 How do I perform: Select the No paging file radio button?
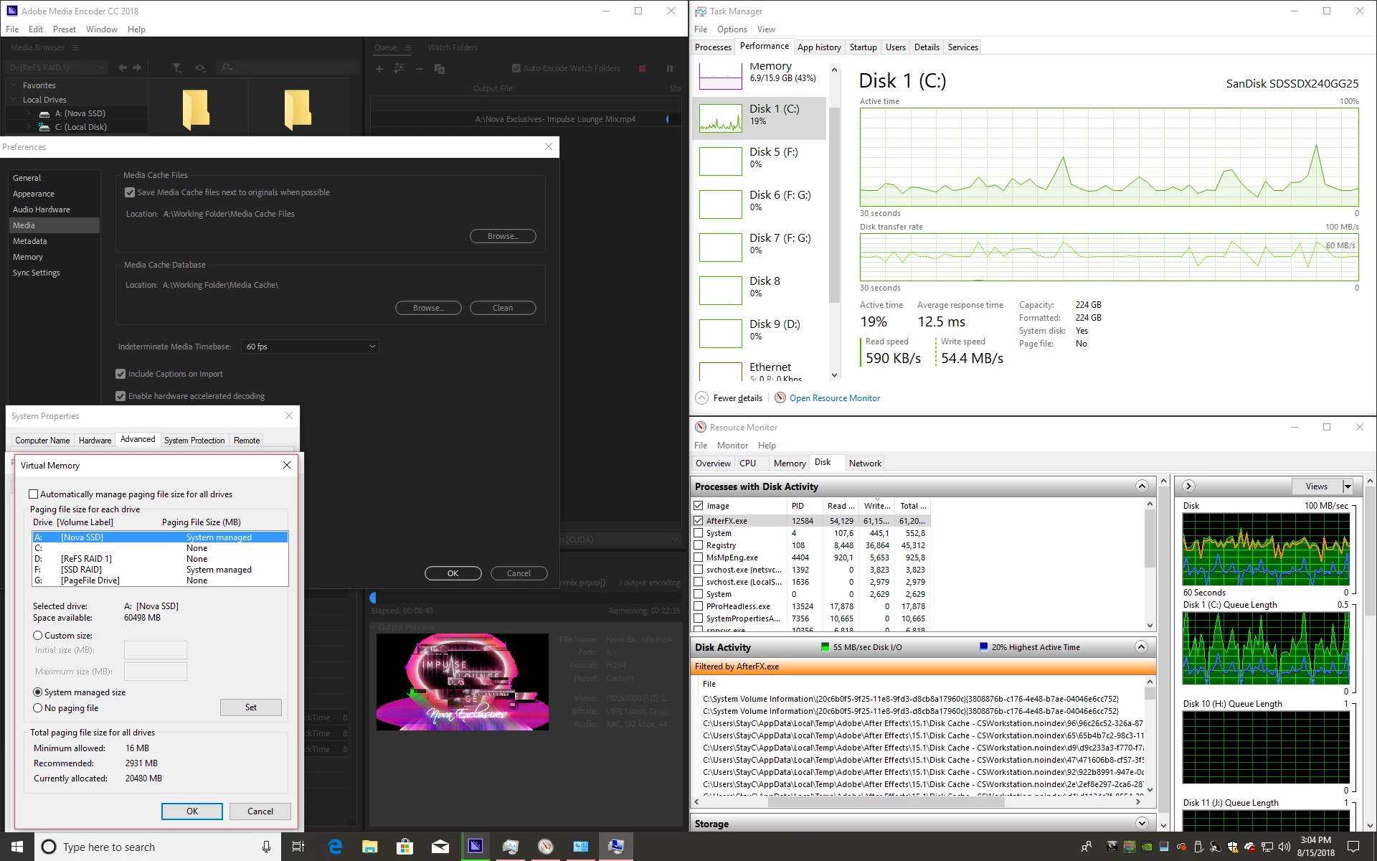38,708
